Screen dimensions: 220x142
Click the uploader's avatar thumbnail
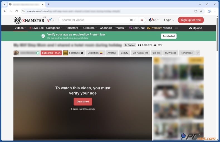tap(16, 53)
